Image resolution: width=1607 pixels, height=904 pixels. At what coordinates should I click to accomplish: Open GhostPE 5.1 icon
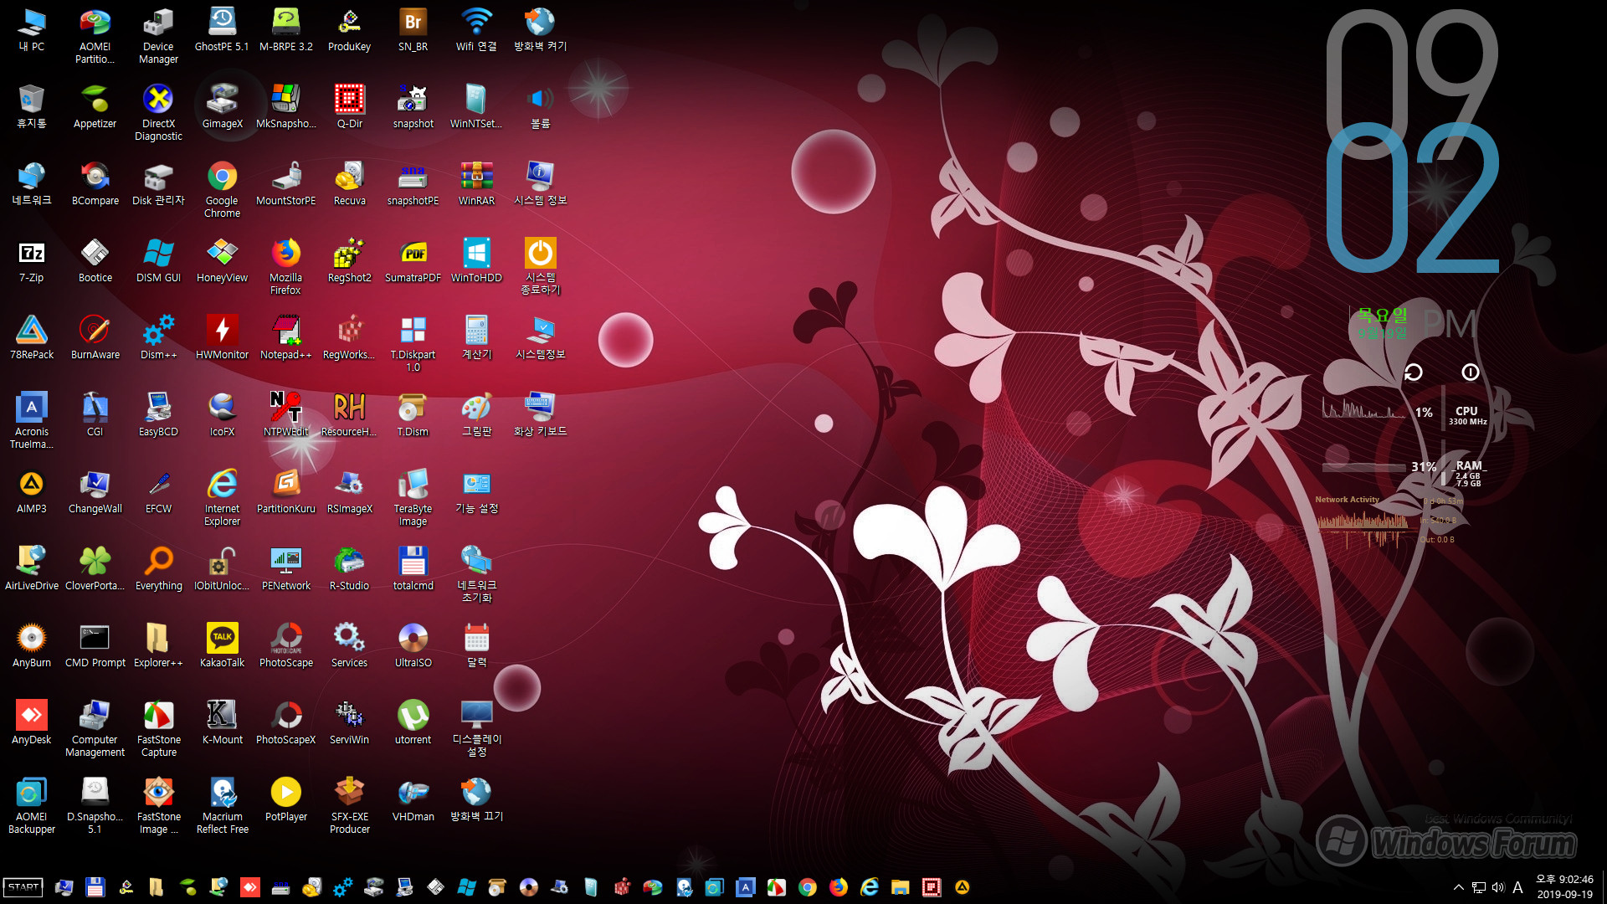click(222, 29)
